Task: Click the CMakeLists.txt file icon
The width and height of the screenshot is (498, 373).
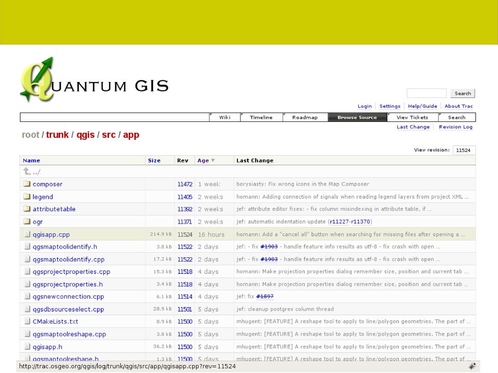Action: [28, 321]
